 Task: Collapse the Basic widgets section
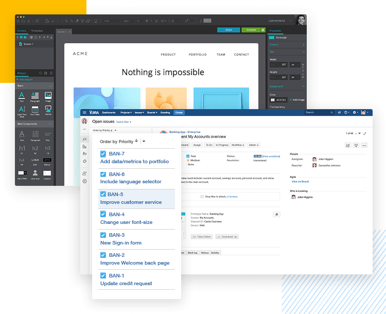50,86
